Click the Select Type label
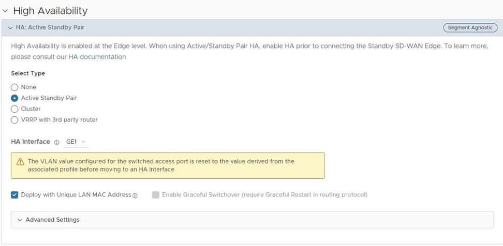Viewport: 503px width, 246px height. point(28,73)
